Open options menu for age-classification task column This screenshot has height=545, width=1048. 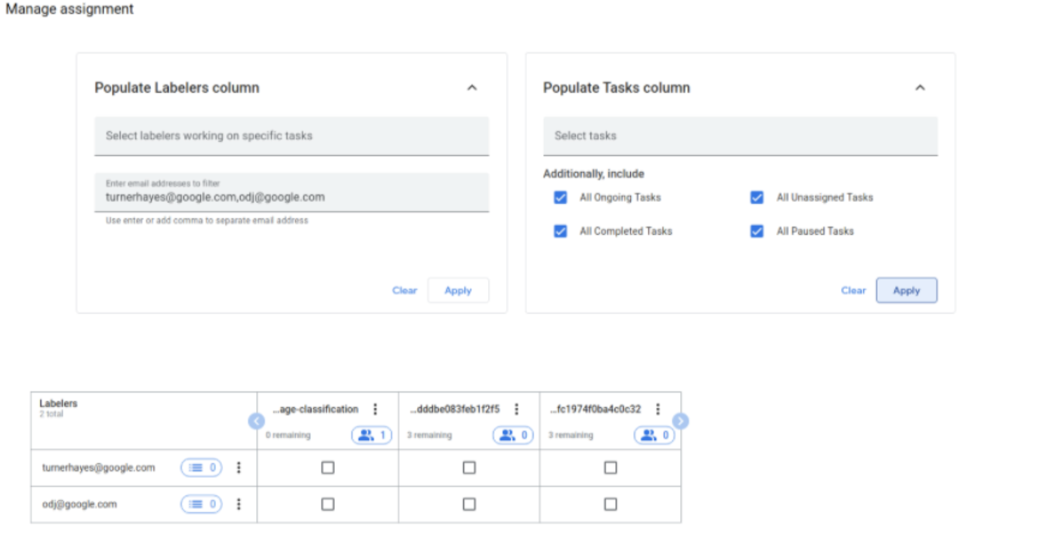point(375,409)
